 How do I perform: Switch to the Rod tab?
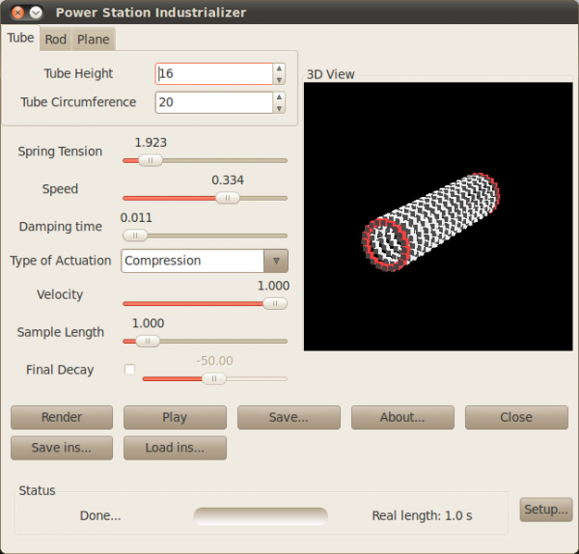(56, 40)
